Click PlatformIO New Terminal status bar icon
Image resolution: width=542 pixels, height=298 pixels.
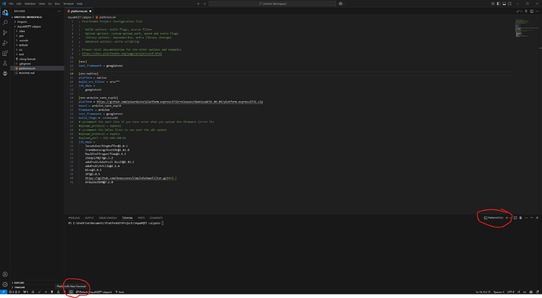click(x=71, y=292)
